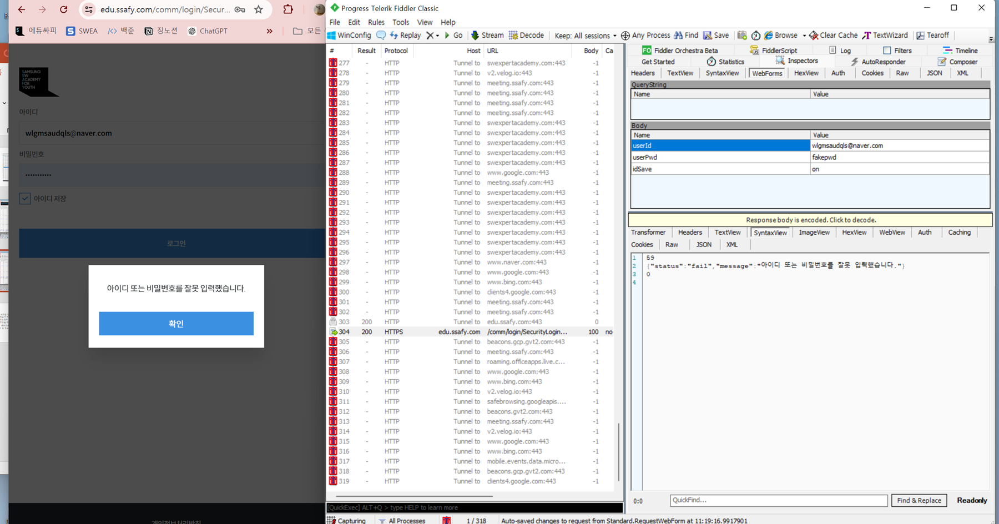Toggle the Decode option in Fiddler
This screenshot has height=524, width=999.
click(x=527, y=36)
